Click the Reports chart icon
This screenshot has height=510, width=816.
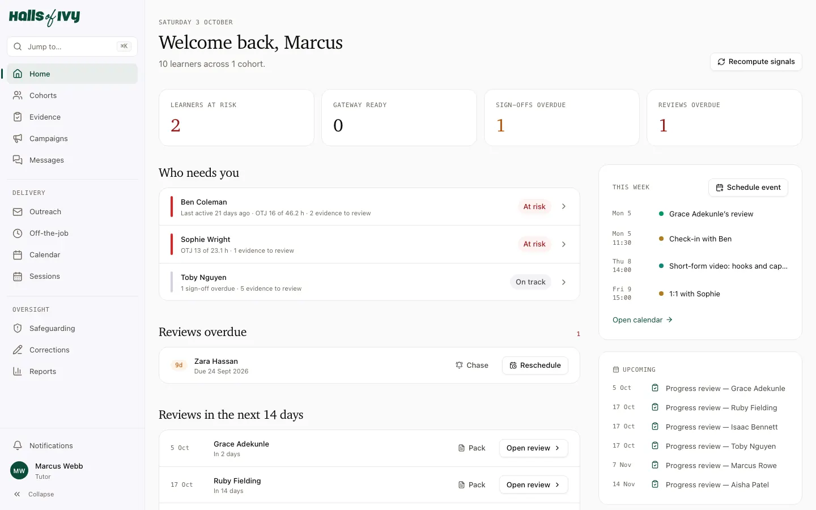(x=18, y=371)
